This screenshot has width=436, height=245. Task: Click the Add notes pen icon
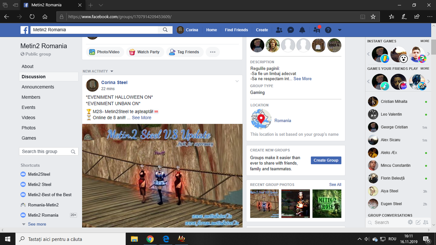(404, 17)
